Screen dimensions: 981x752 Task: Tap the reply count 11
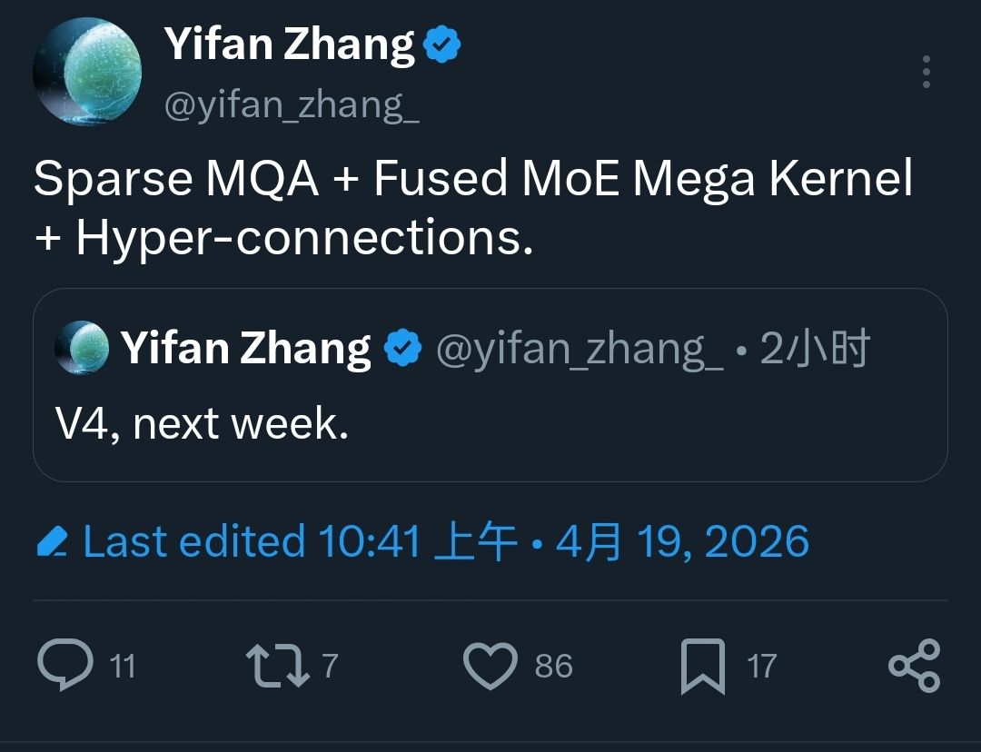pos(122,667)
